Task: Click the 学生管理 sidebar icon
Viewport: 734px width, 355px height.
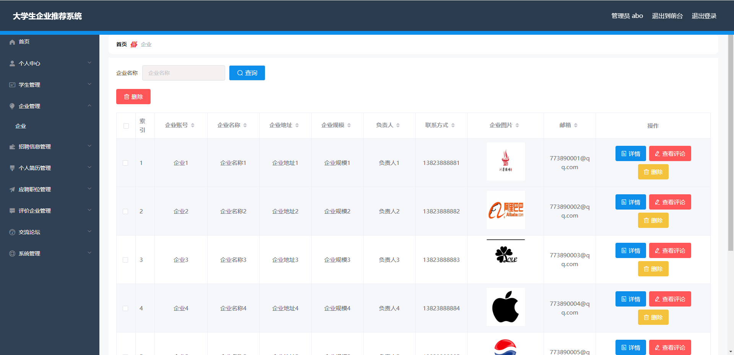Action: [x=12, y=85]
